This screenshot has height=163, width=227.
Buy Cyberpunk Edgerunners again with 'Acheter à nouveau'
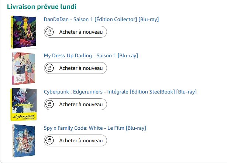(x=80, y=105)
